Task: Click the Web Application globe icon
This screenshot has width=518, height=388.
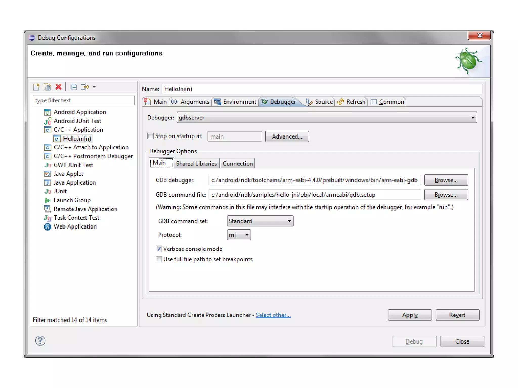Action: point(47,226)
